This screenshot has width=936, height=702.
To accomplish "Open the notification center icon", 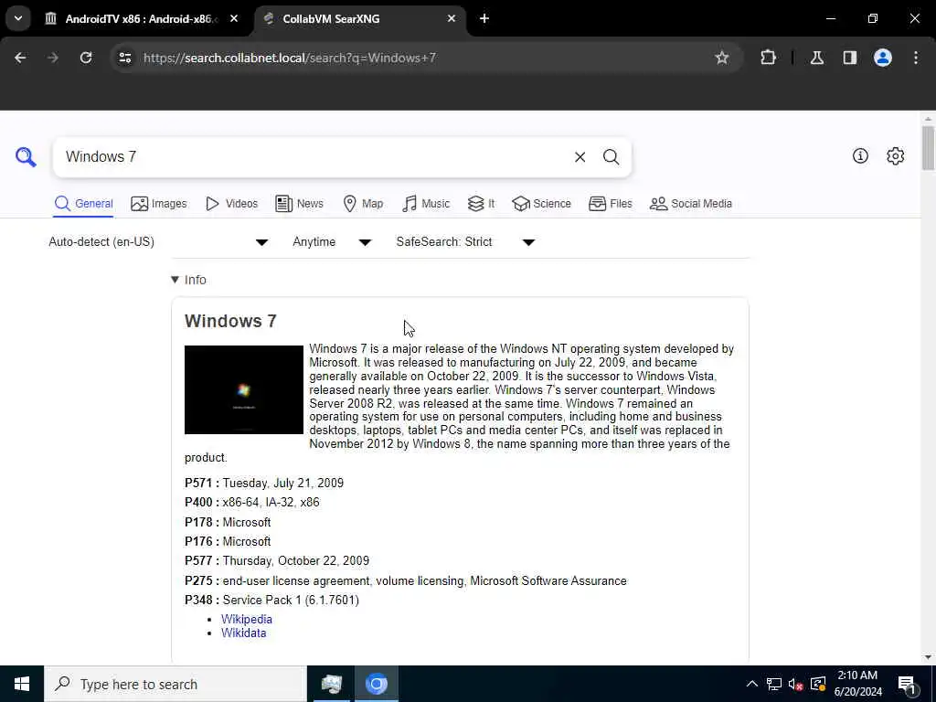I will coord(907,684).
